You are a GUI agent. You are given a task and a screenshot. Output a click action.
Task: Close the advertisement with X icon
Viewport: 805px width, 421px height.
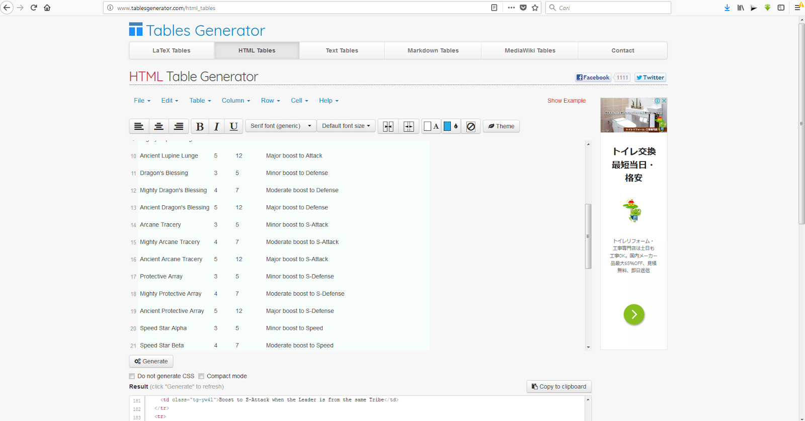[x=664, y=101]
